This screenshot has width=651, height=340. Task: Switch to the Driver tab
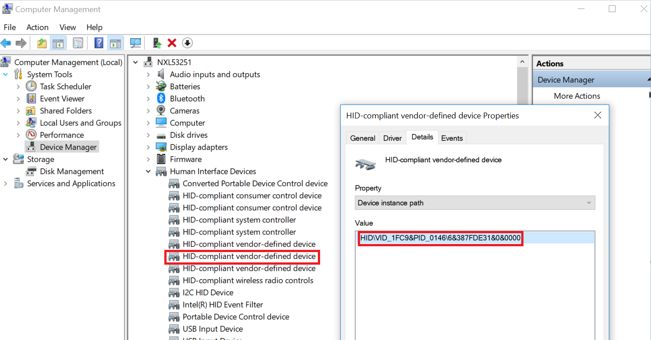pos(392,138)
